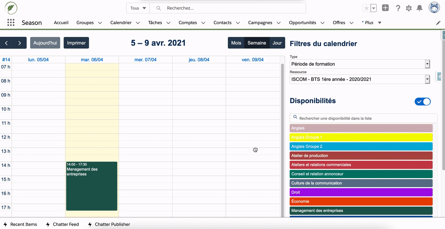Navigate to the previous week with the left chevron
The width and height of the screenshot is (445, 229).
[x=6, y=43]
